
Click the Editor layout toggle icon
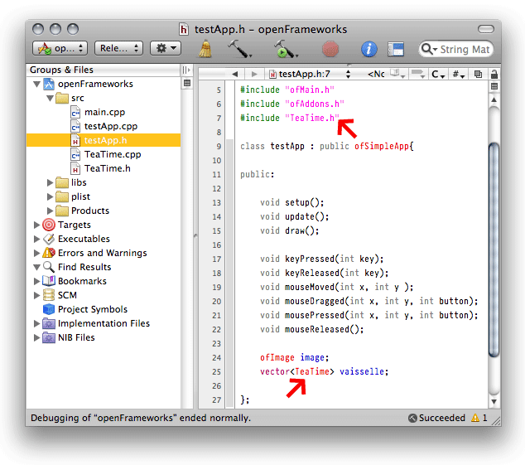395,49
